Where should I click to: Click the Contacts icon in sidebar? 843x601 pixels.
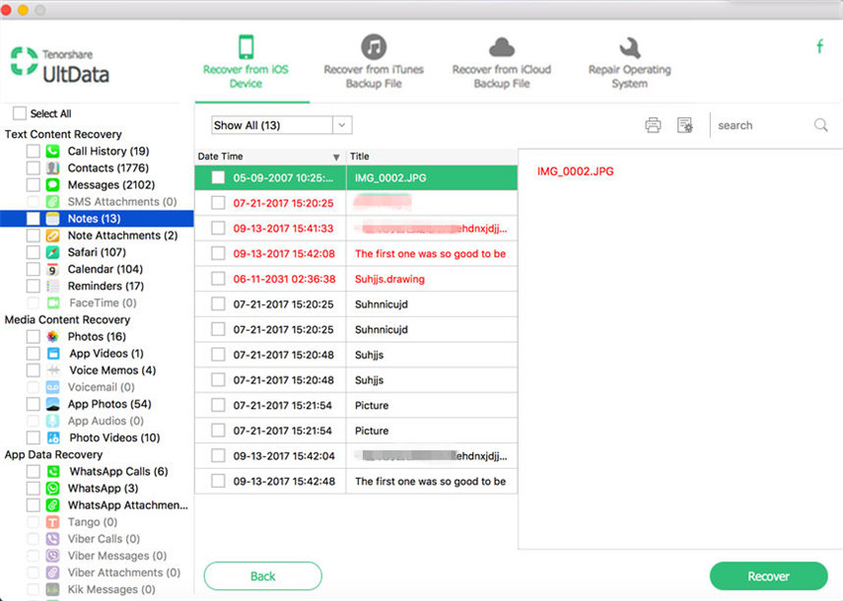pyautogui.click(x=52, y=168)
